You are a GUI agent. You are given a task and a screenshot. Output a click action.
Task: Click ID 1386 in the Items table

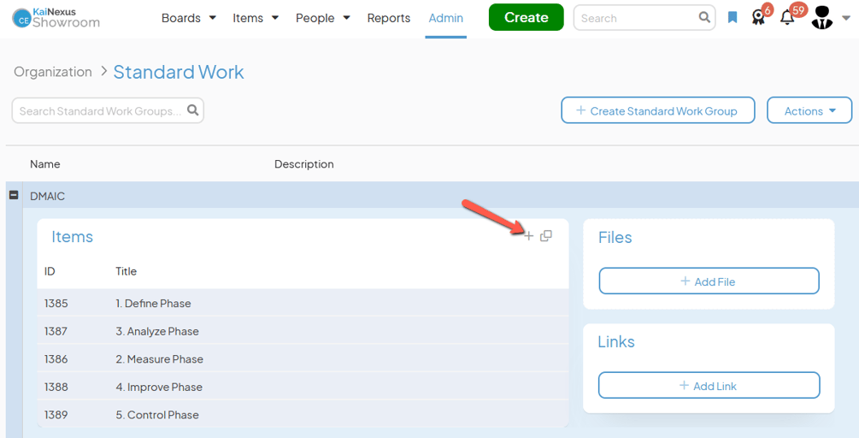[x=56, y=359]
